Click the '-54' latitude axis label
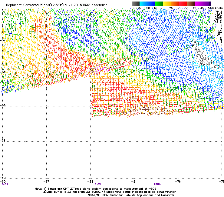 tap(3, 72)
